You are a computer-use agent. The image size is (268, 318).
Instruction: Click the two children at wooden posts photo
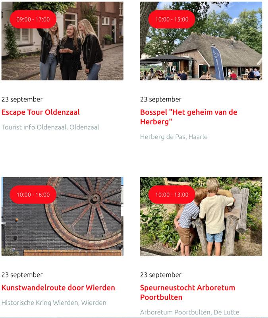[201, 217]
